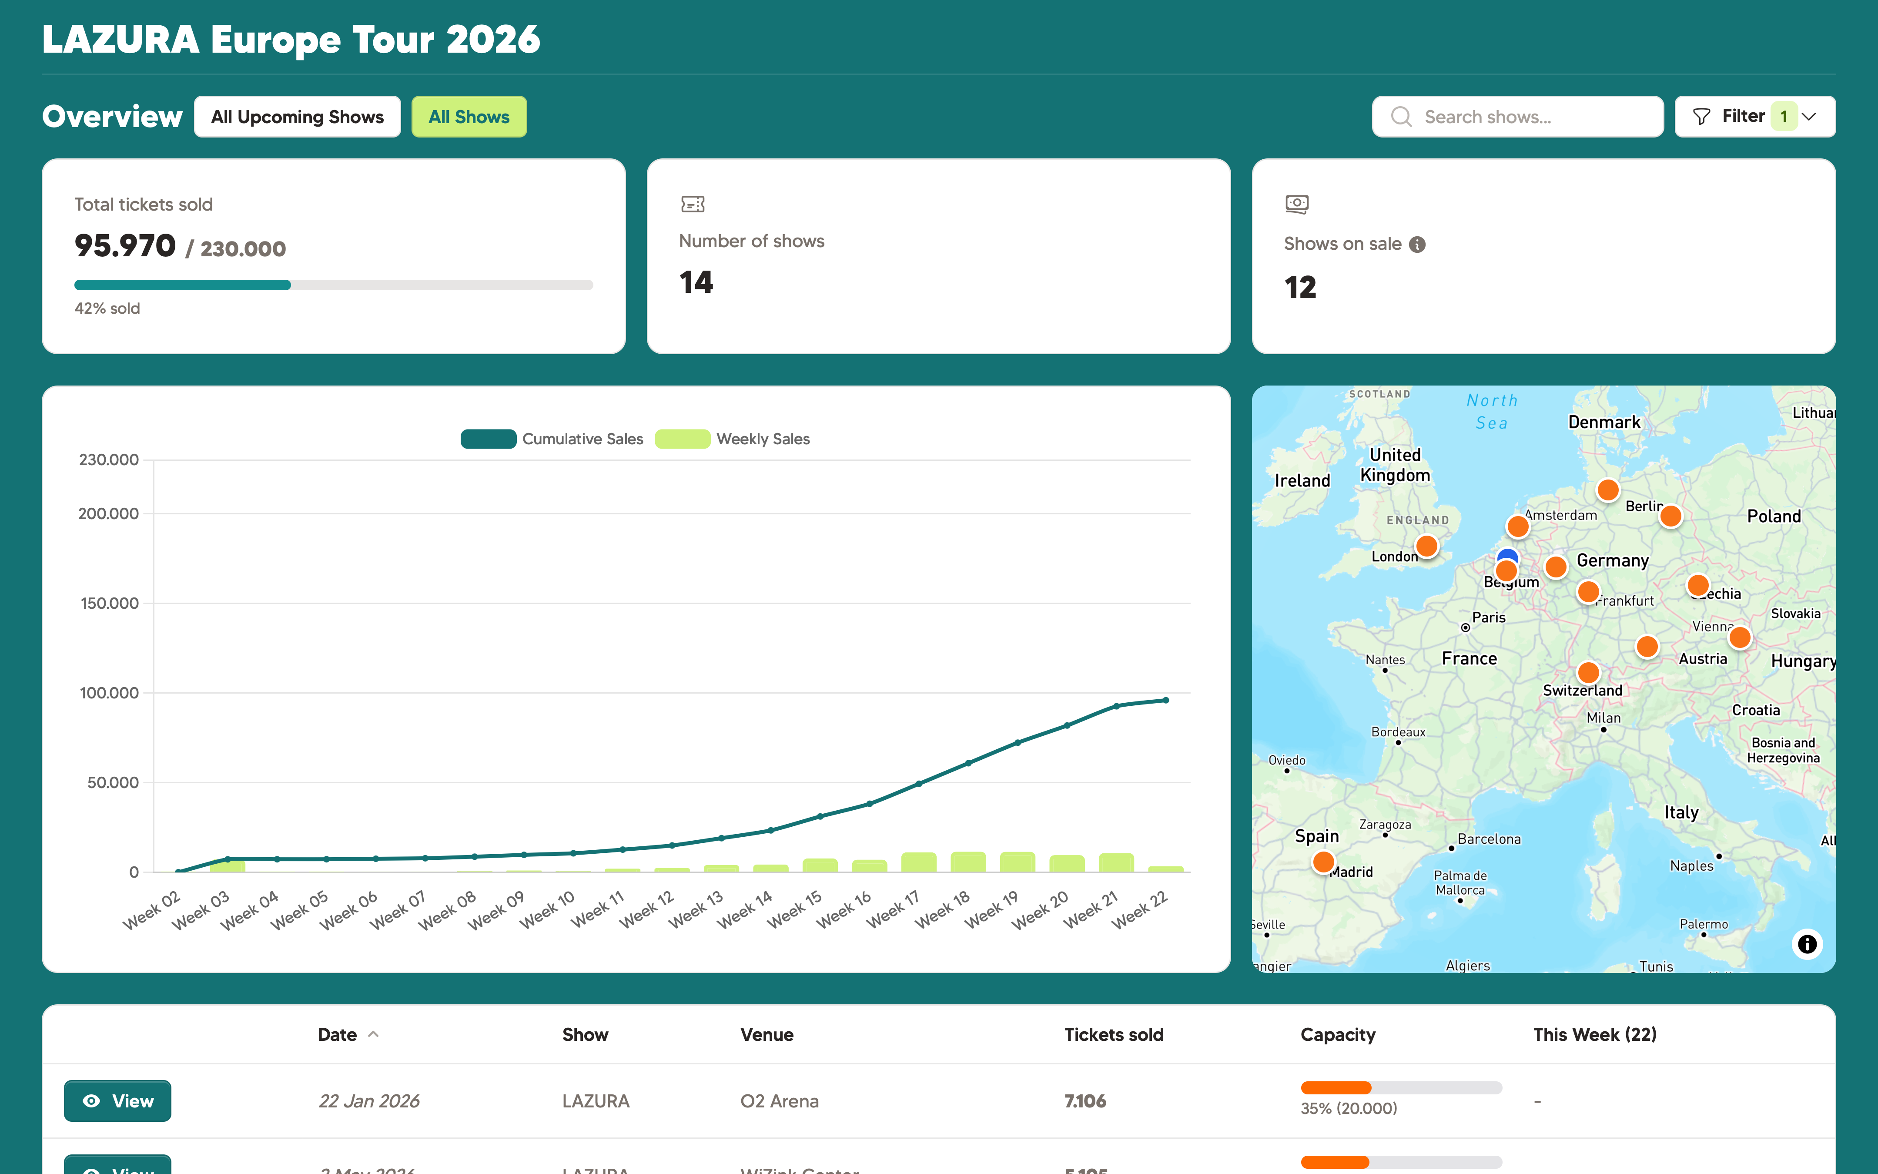Click the LAZURA show cell for 22 Jan 2026
Viewport: 1878px width, 1174px height.
pos(595,1101)
